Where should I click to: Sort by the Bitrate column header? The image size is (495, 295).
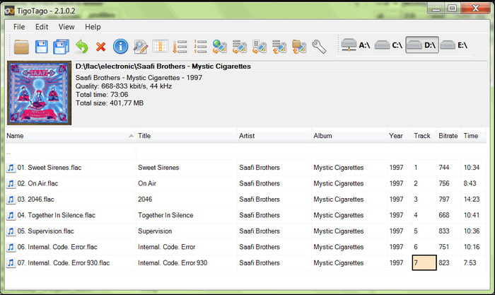[449, 136]
